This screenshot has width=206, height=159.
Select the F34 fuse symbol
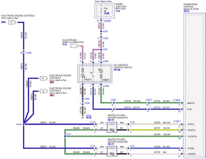tap(101, 10)
